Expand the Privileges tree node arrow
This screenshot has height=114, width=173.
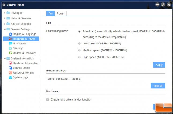5,13
